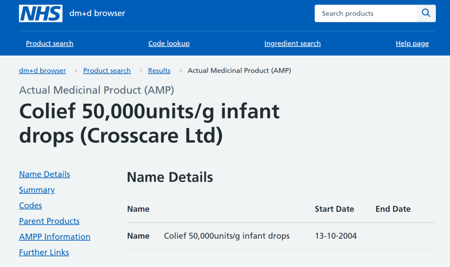Click the NHS logo
The width and height of the screenshot is (450, 267).
[40, 14]
